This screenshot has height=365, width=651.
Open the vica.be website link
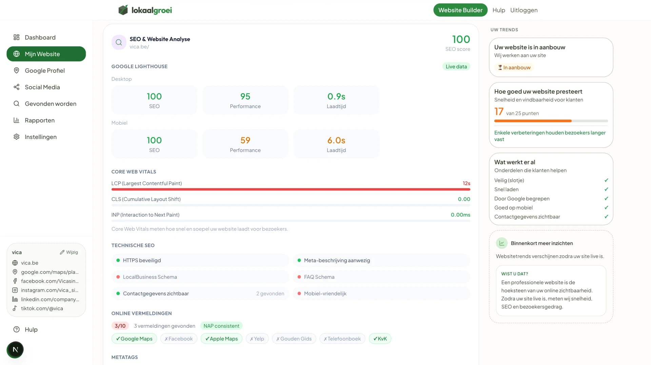coord(29,263)
